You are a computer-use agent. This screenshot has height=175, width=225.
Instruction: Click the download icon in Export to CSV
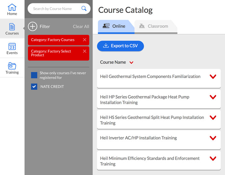(106, 45)
